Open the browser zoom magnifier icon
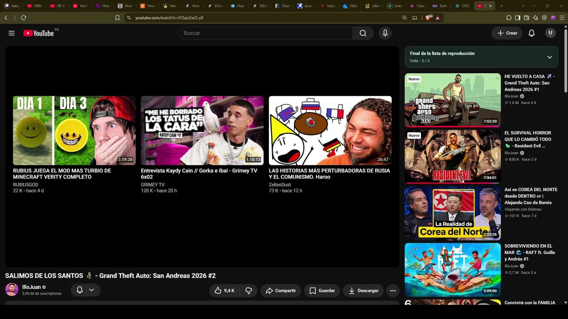Image resolution: width=568 pixels, height=319 pixels. (405, 18)
